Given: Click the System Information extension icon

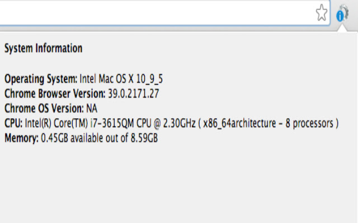Looking at the screenshot, I should [x=342, y=13].
